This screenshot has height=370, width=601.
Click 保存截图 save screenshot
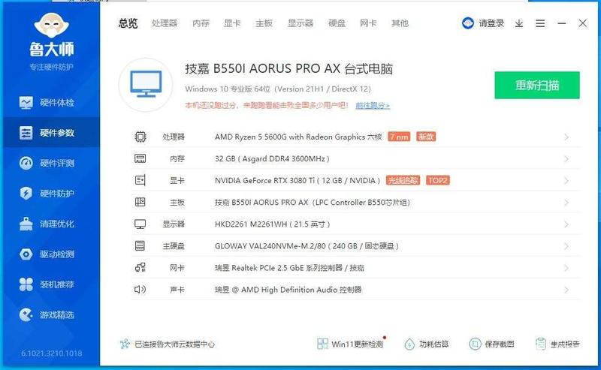(491, 344)
